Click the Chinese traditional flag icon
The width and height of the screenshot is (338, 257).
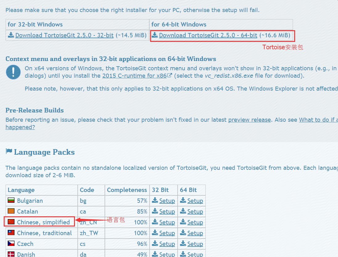tap(11, 233)
